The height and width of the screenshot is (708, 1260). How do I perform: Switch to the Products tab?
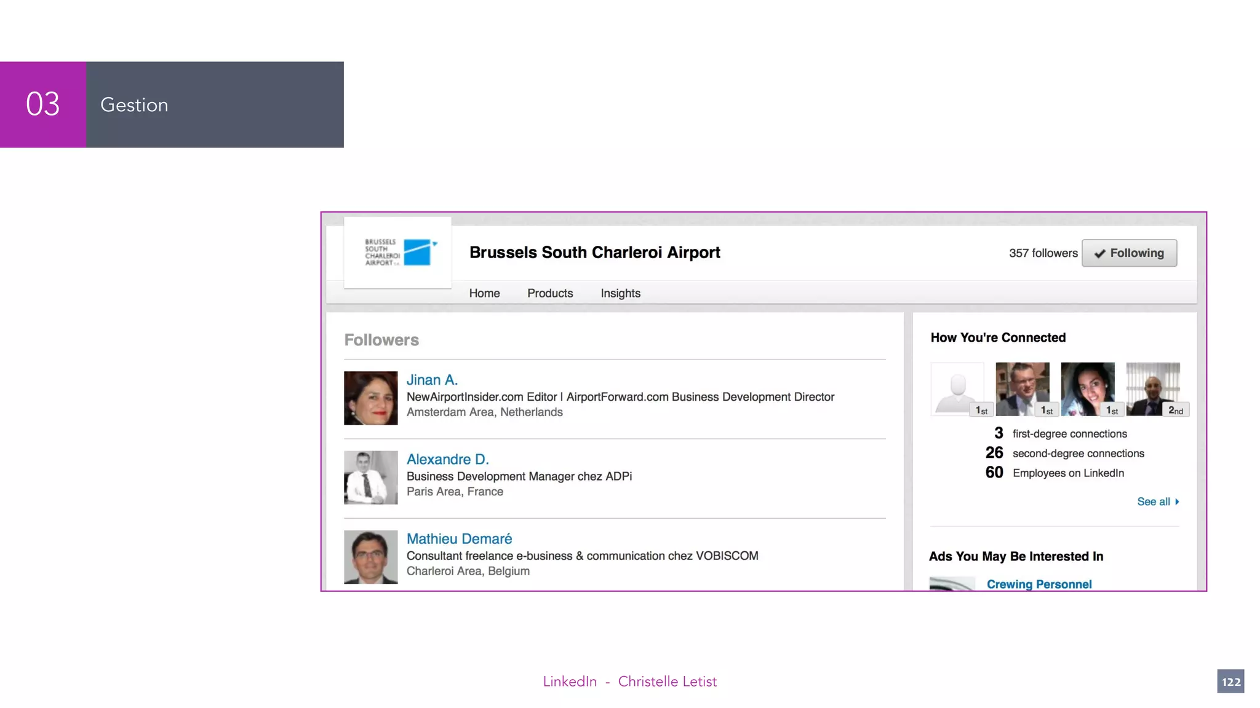click(x=550, y=293)
